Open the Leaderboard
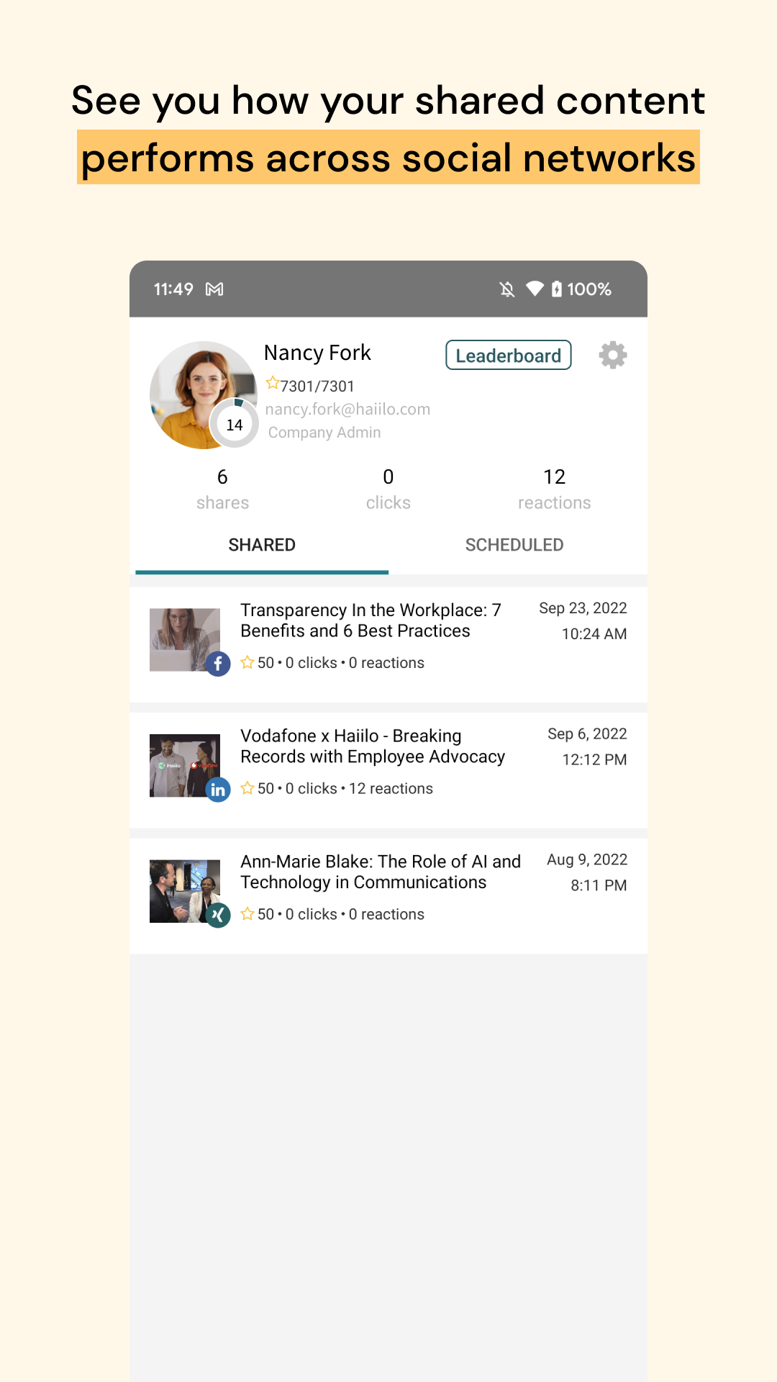 [509, 355]
